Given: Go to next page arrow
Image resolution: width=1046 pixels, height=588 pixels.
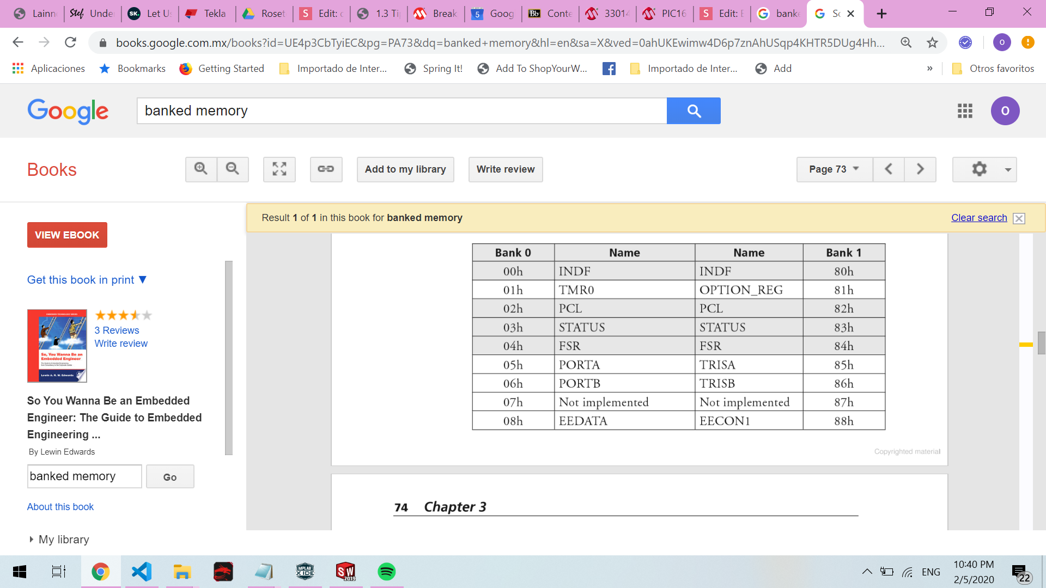Looking at the screenshot, I should click(920, 169).
